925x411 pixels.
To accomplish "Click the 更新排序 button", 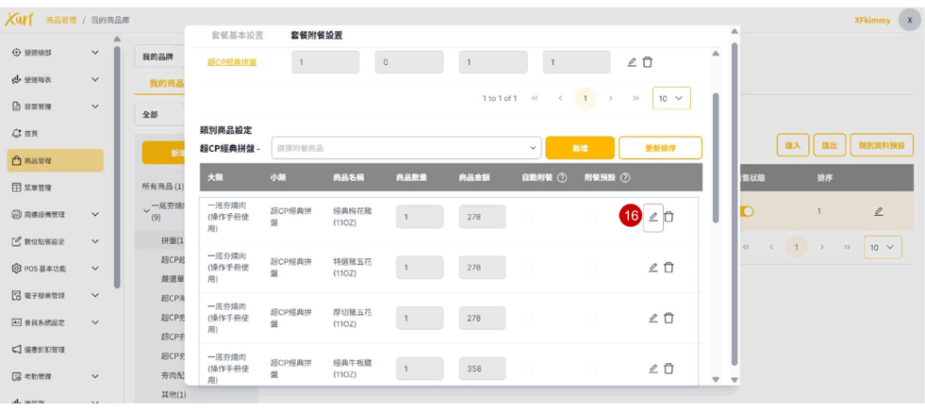I will point(659,148).
